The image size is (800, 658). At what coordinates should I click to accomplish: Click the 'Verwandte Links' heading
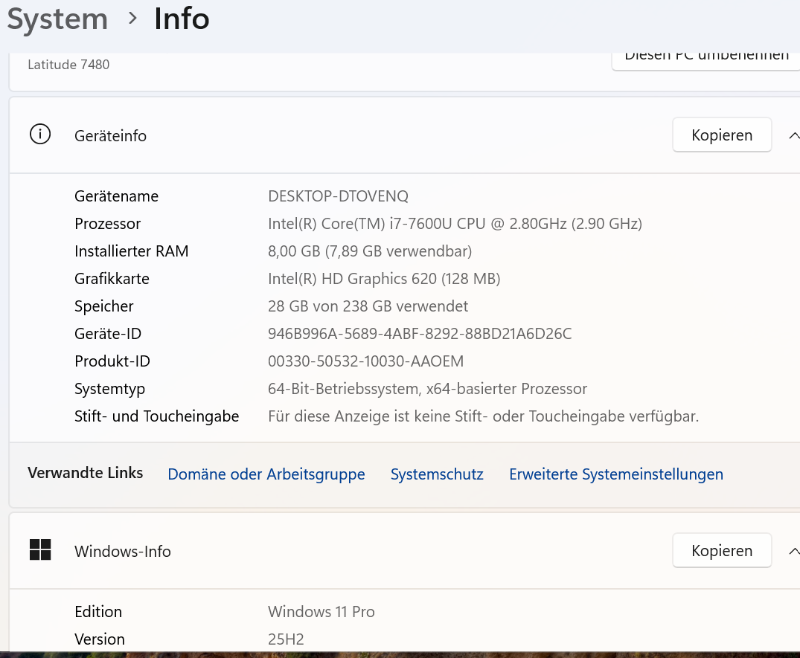[85, 473]
